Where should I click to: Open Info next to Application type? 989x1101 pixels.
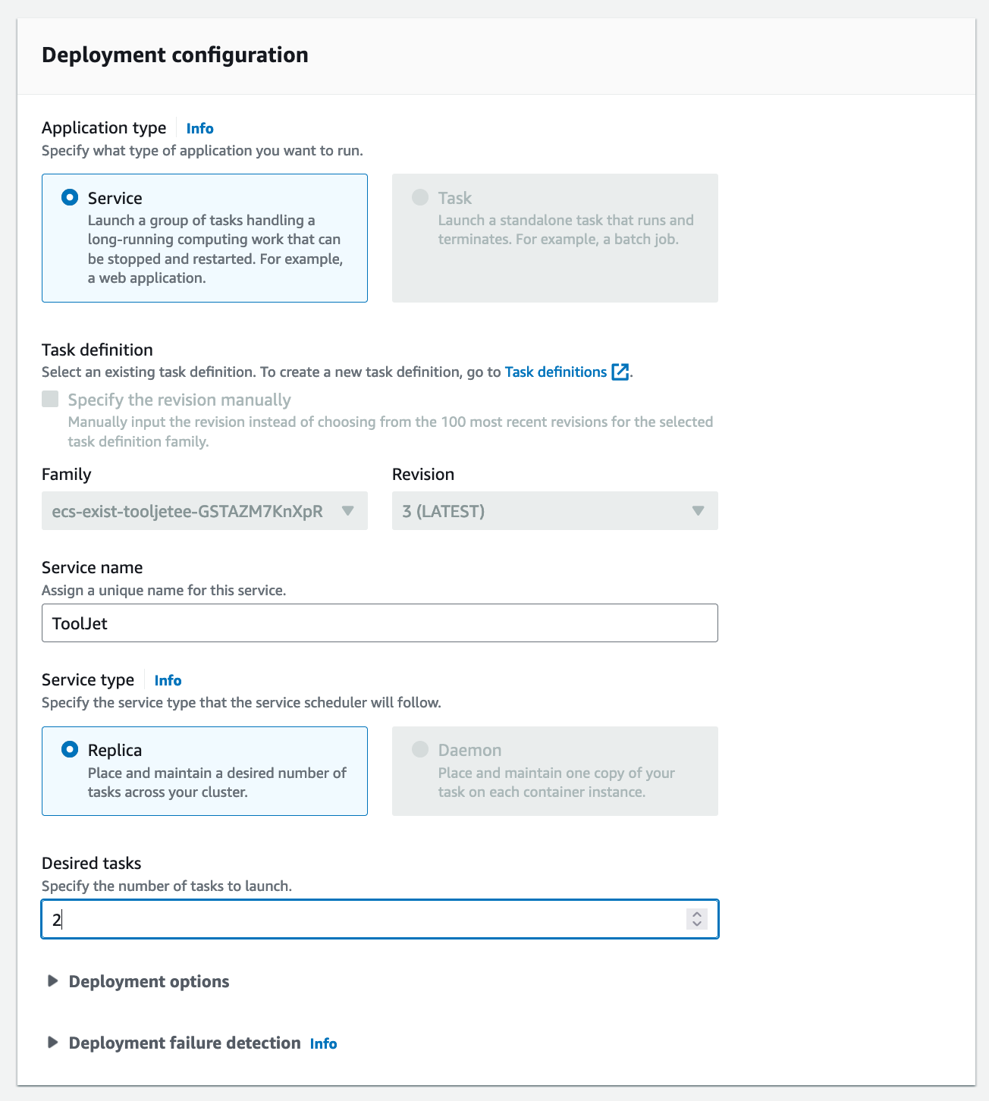coord(199,128)
